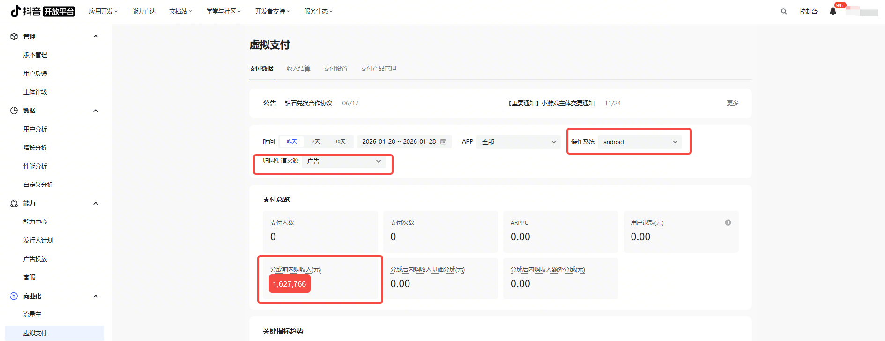Open the notification bell icon
885x341 pixels.
click(833, 11)
